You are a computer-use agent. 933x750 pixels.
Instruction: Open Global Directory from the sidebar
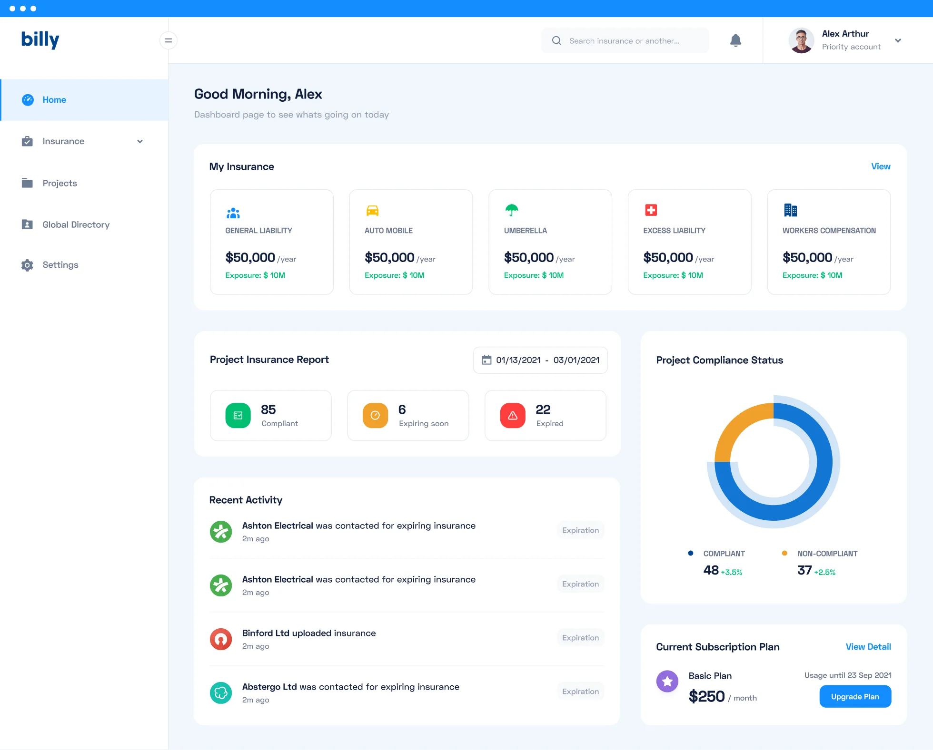click(x=76, y=224)
